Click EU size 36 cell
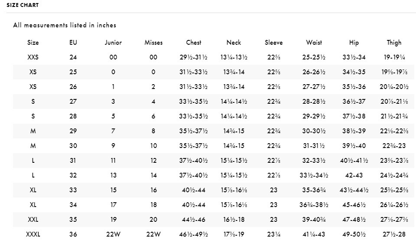 pos(73,234)
